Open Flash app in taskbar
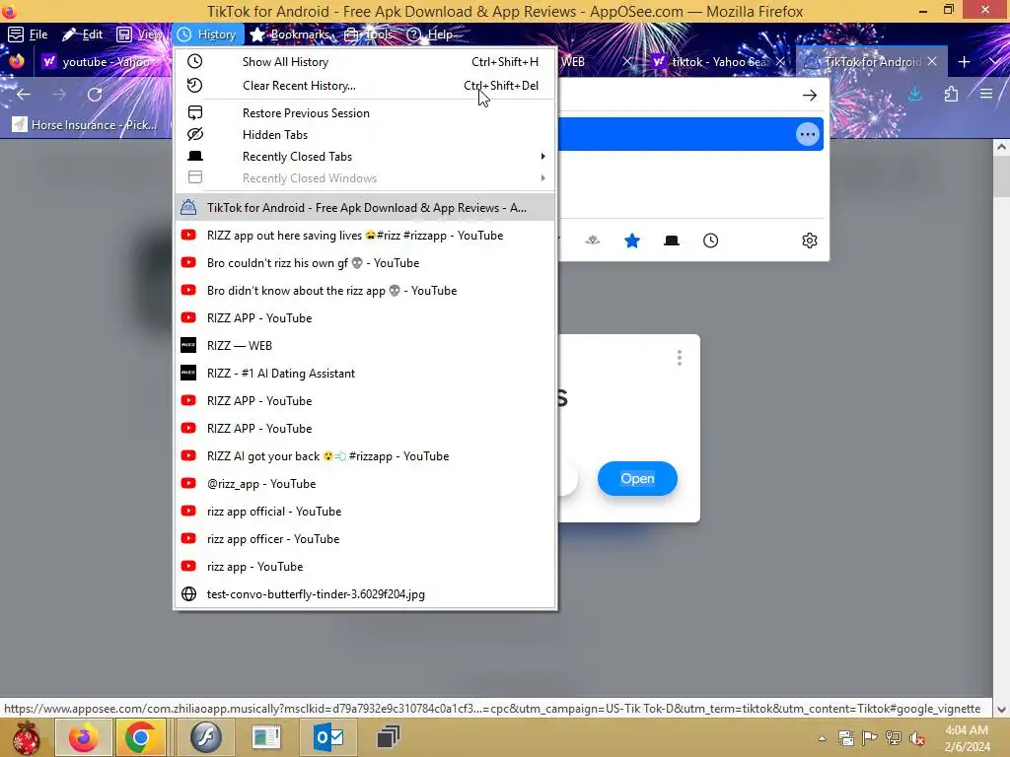Viewport: 1010px width, 757px height. (206, 737)
